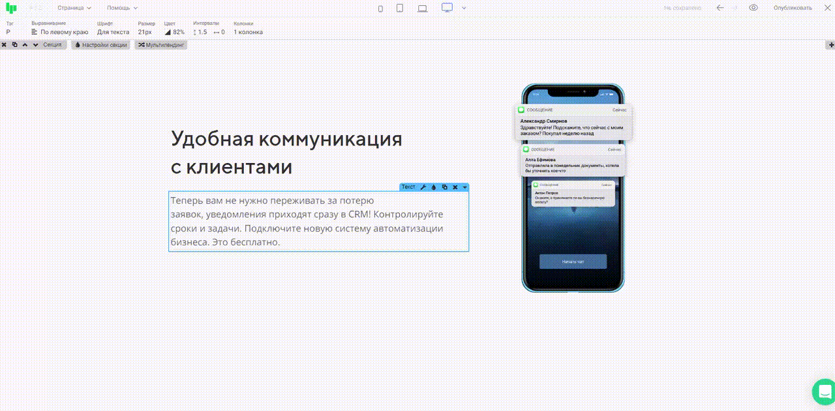Switch to the tablet preview
835x411 pixels.
coord(400,8)
